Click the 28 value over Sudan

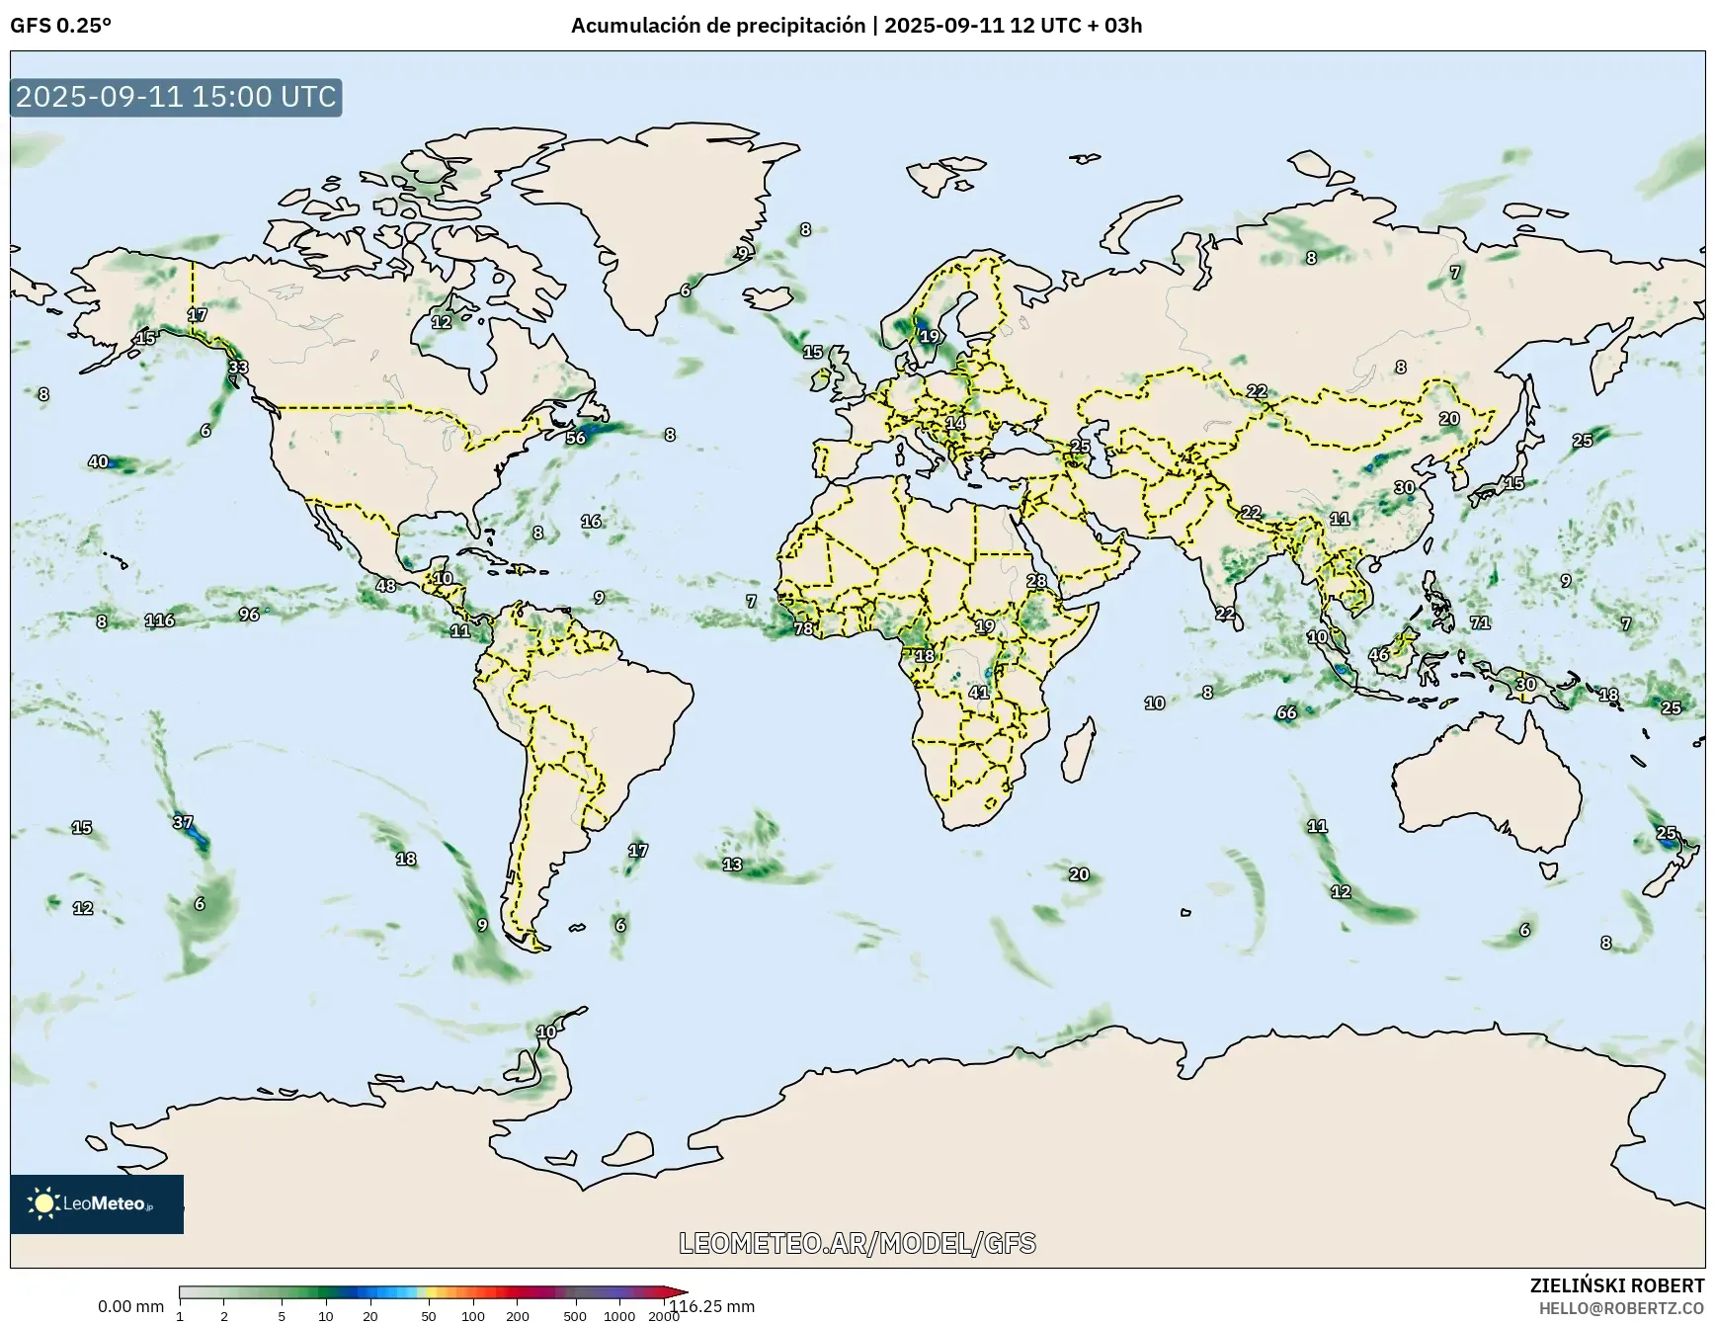click(1036, 581)
